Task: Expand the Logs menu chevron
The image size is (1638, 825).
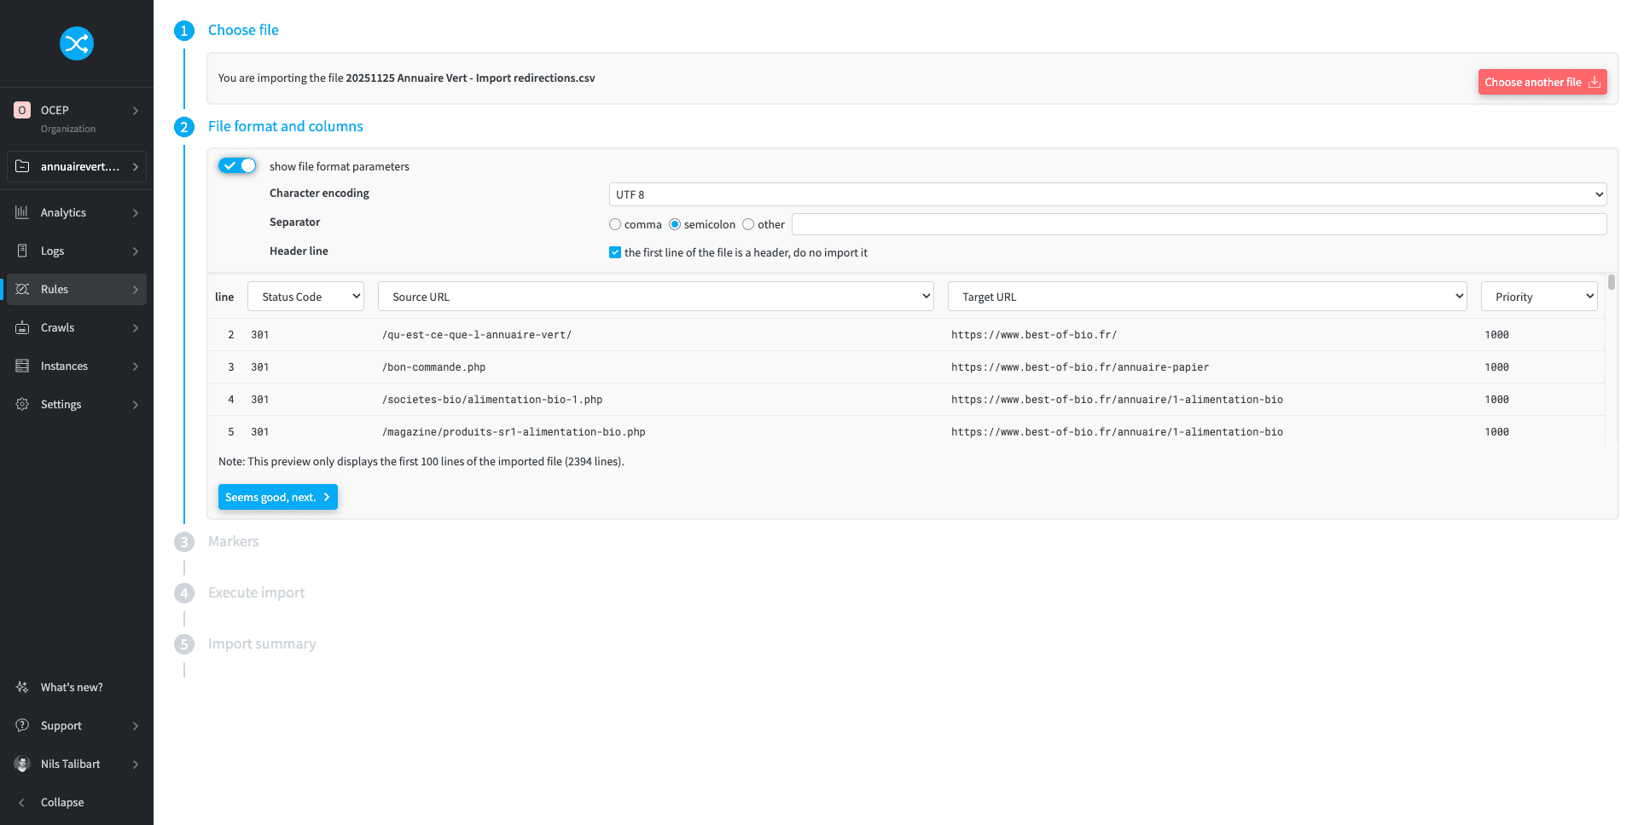Action: pos(136,251)
